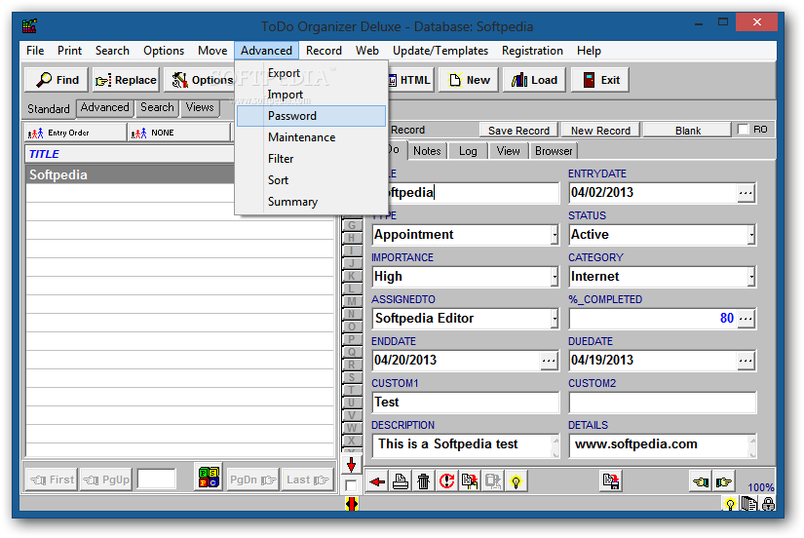
Task: Click the save-to-disk document icon
Action: [611, 481]
